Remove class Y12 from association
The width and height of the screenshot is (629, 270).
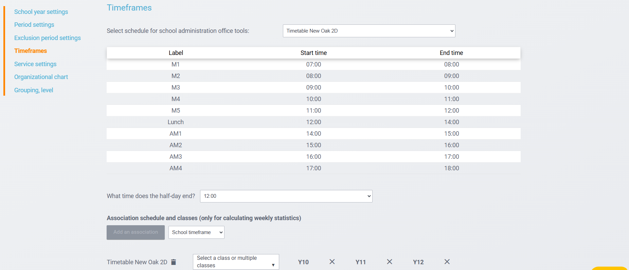[447, 262]
